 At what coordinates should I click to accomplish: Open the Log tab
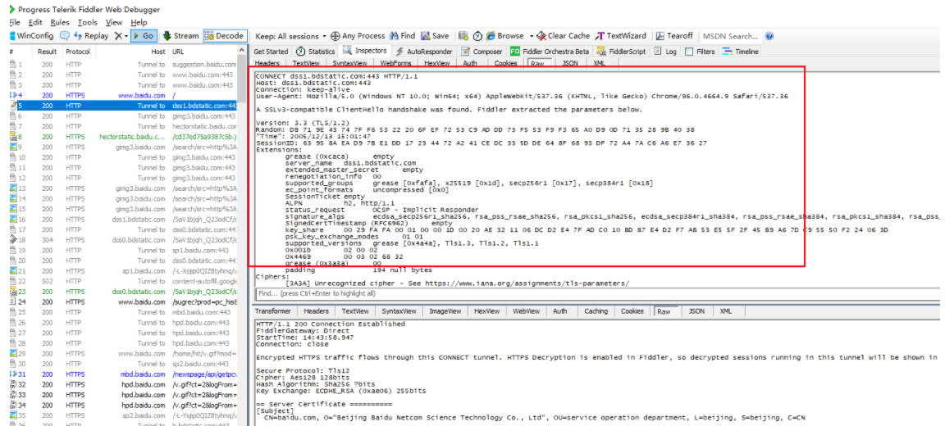(665, 52)
